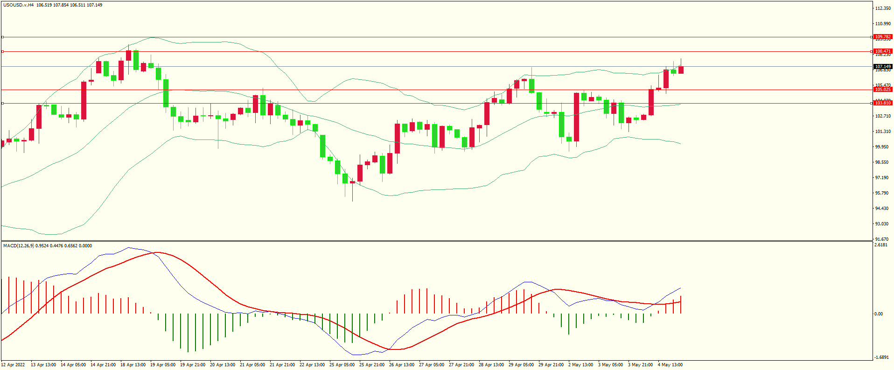Click the left handle of the 108.471 line
This screenshot has height=370, width=894.
coord(2,52)
